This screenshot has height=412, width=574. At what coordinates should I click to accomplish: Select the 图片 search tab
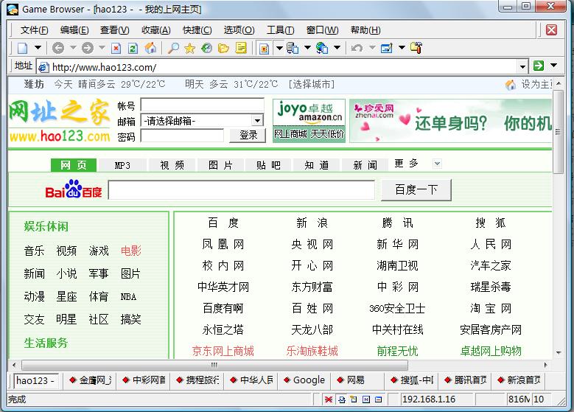[x=220, y=165]
